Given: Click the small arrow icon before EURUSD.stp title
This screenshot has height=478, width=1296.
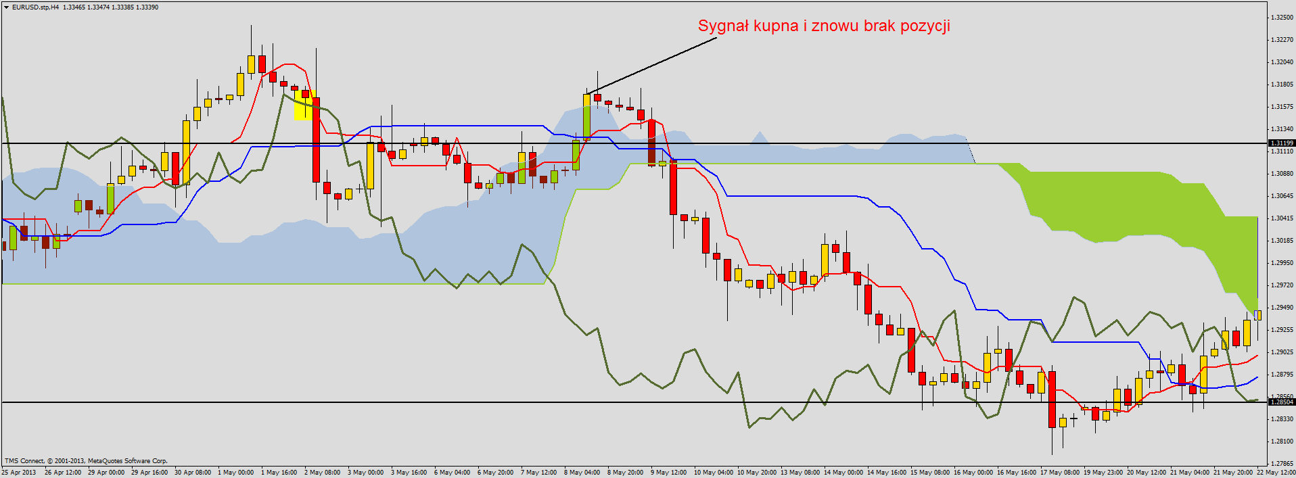Looking at the screenshot, I should 6,7.
